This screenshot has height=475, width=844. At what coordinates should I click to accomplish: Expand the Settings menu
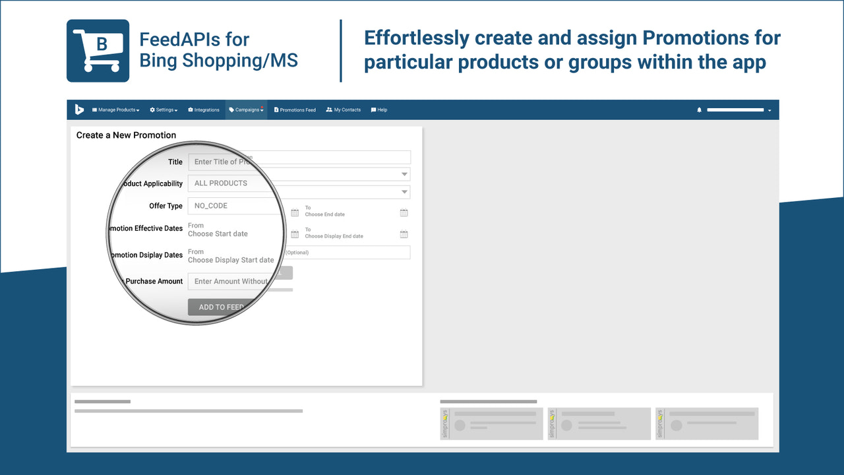point(163,110)
